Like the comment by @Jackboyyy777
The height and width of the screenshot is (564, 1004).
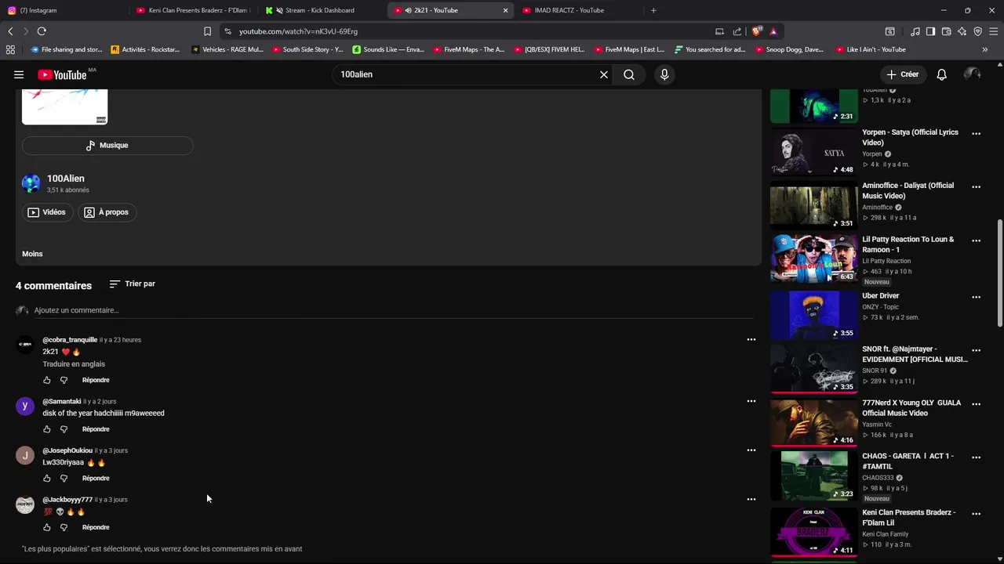[x=47, y=527]
